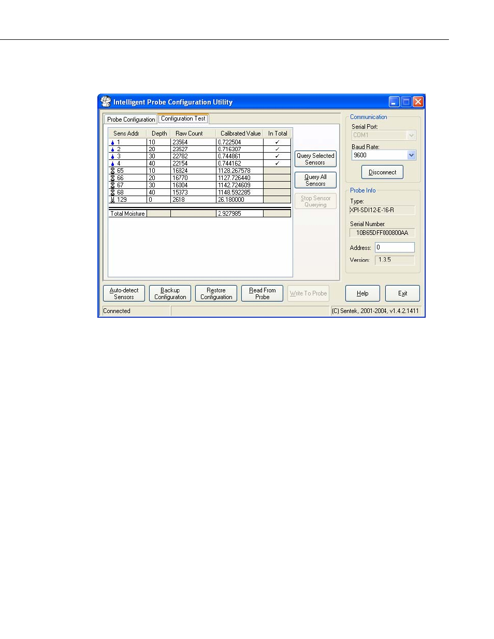Select total moisture value 2.927985
This screenshot has height=639, width=494.
click(x=239, y=214)
